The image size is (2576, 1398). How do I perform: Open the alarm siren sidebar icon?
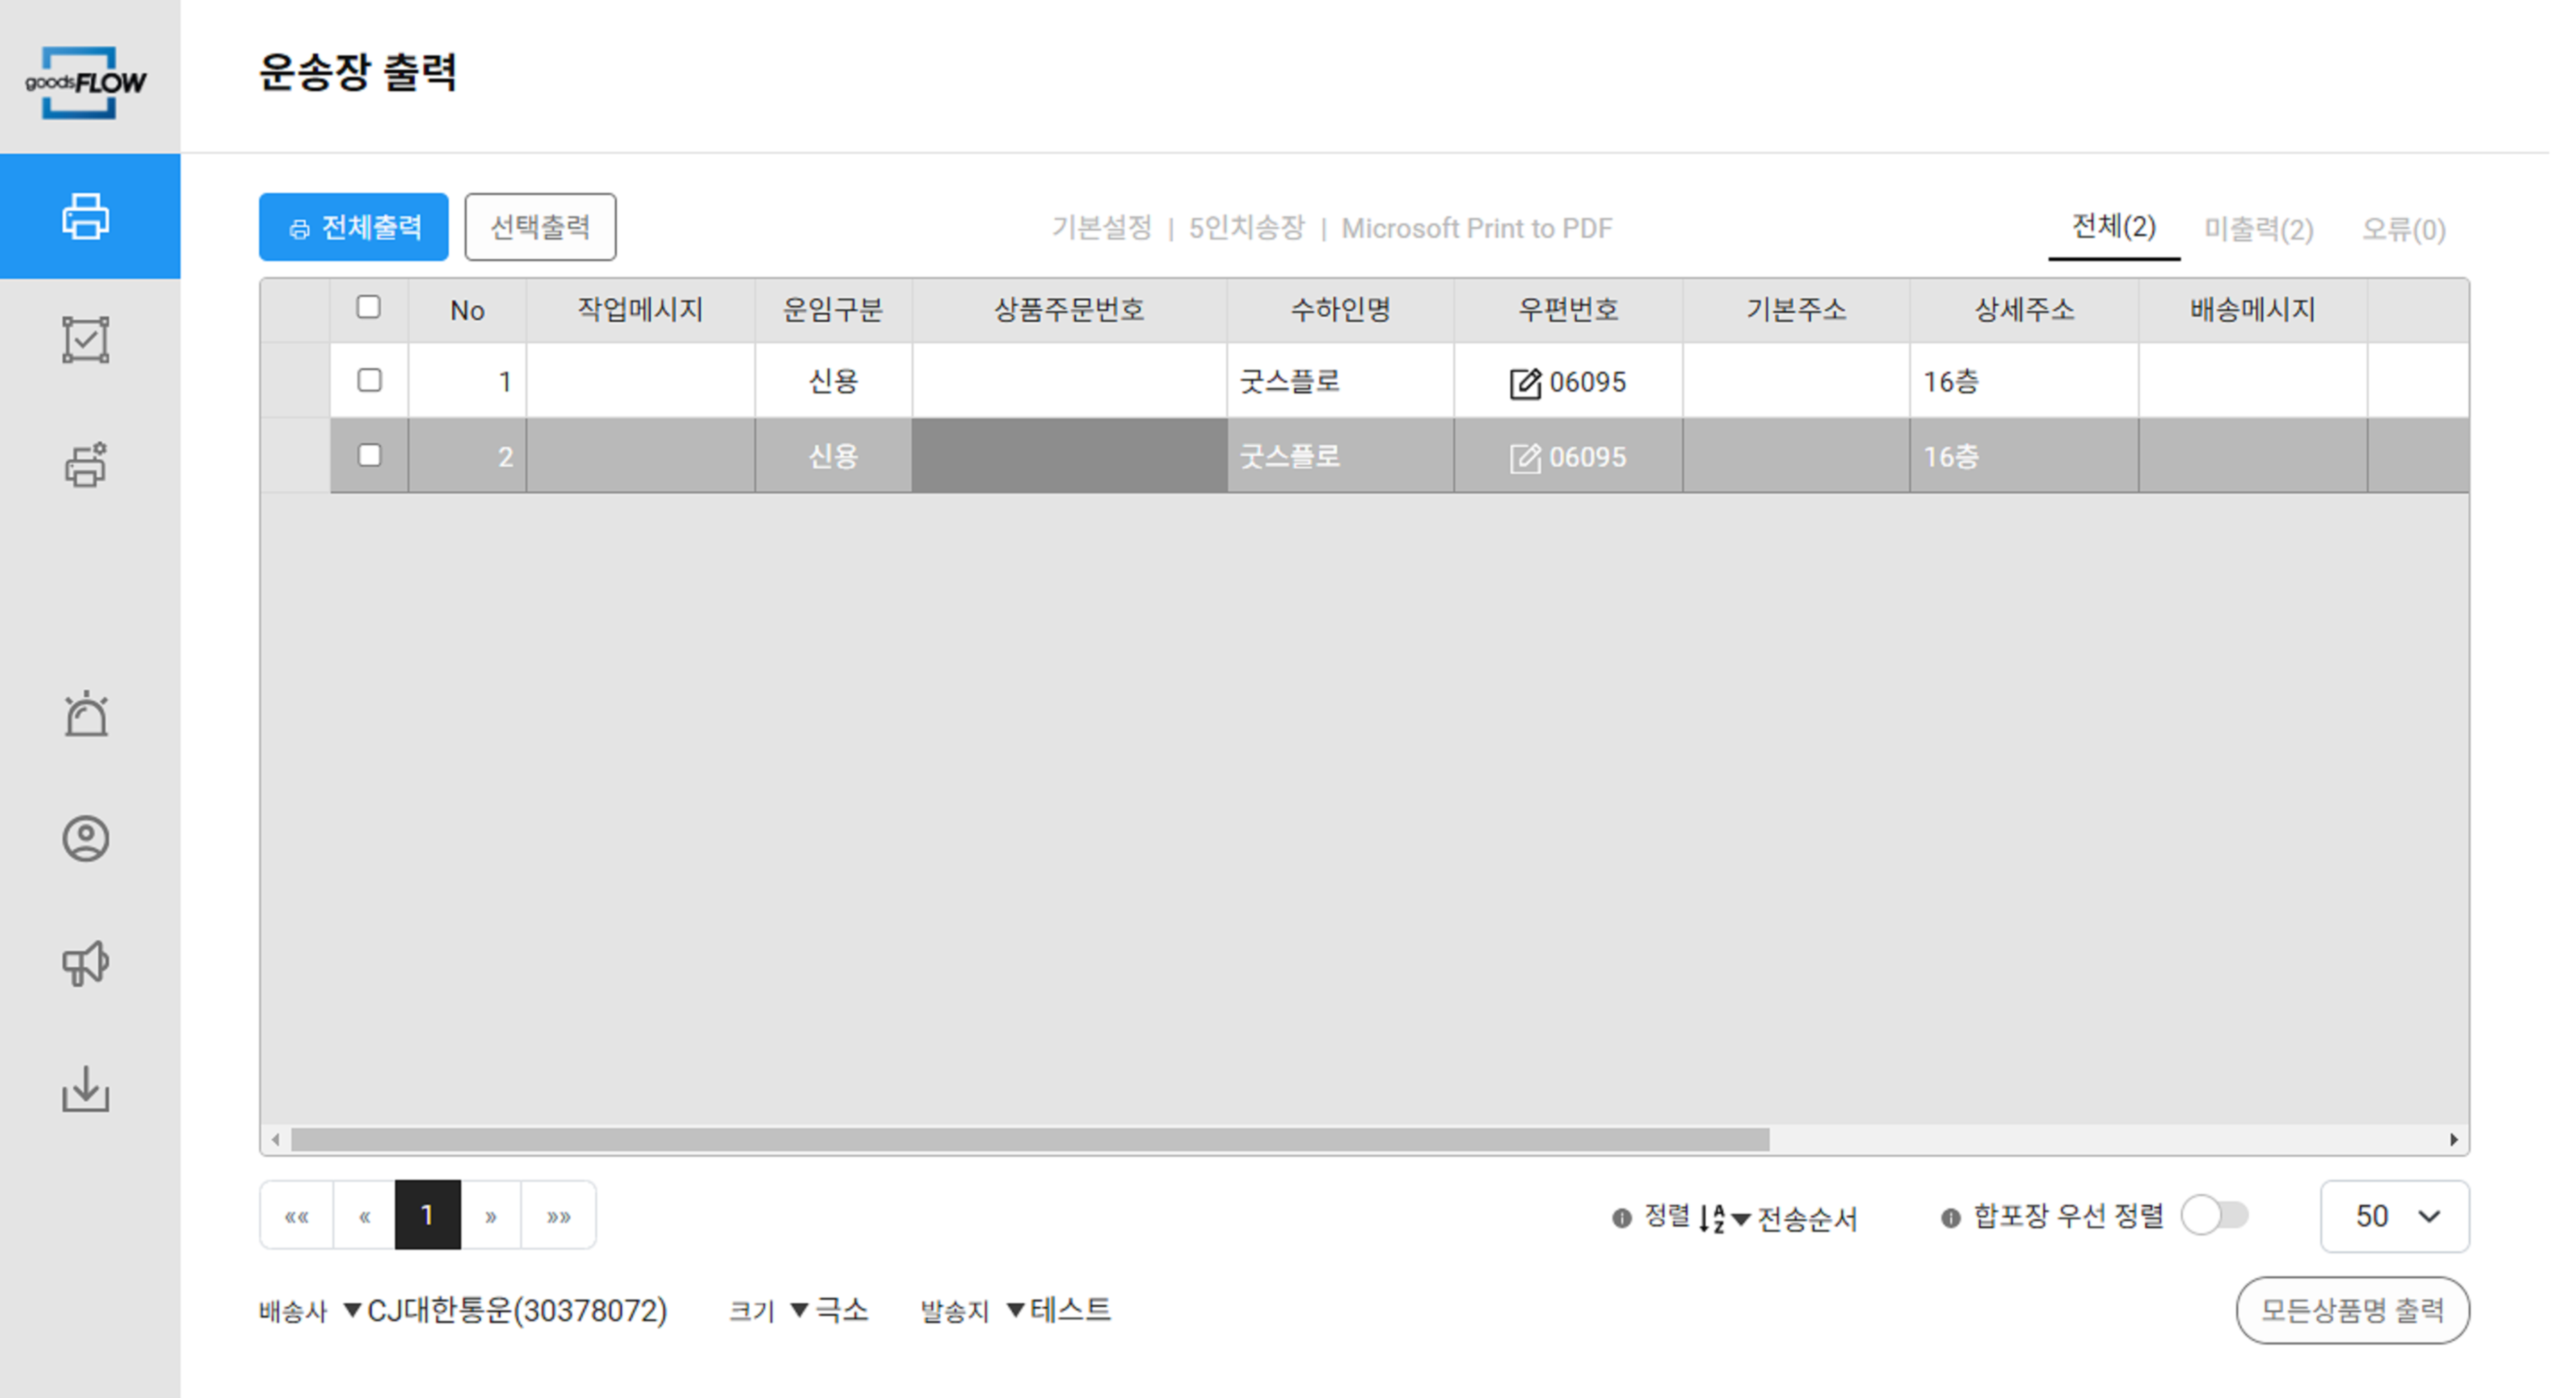point(86,714)
